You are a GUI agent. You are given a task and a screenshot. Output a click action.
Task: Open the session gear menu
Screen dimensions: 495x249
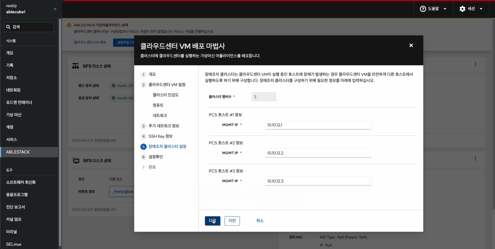click(x=462, y=9)
